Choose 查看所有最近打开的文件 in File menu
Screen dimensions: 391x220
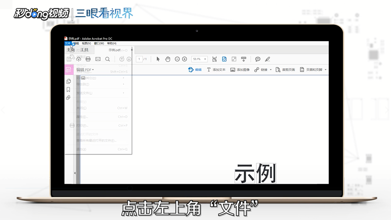[98, 141]
